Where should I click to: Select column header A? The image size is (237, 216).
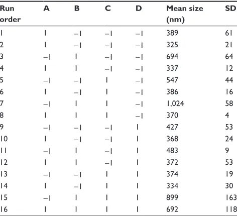47,8
